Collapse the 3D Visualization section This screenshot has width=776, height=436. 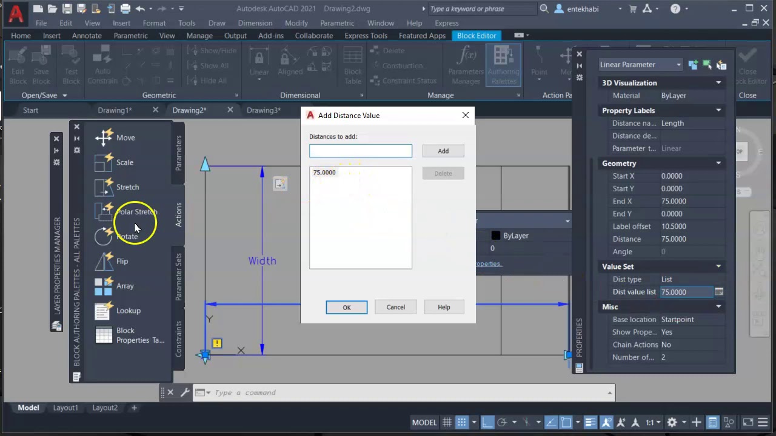(718, 83)
